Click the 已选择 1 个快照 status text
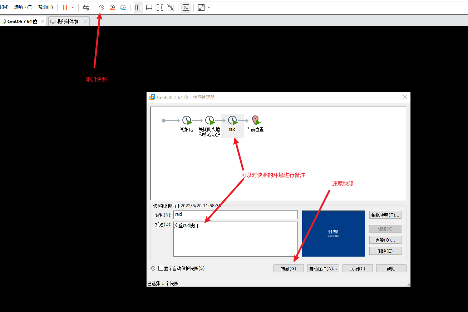This screenshot has height=312, width=468. point(163,283)
